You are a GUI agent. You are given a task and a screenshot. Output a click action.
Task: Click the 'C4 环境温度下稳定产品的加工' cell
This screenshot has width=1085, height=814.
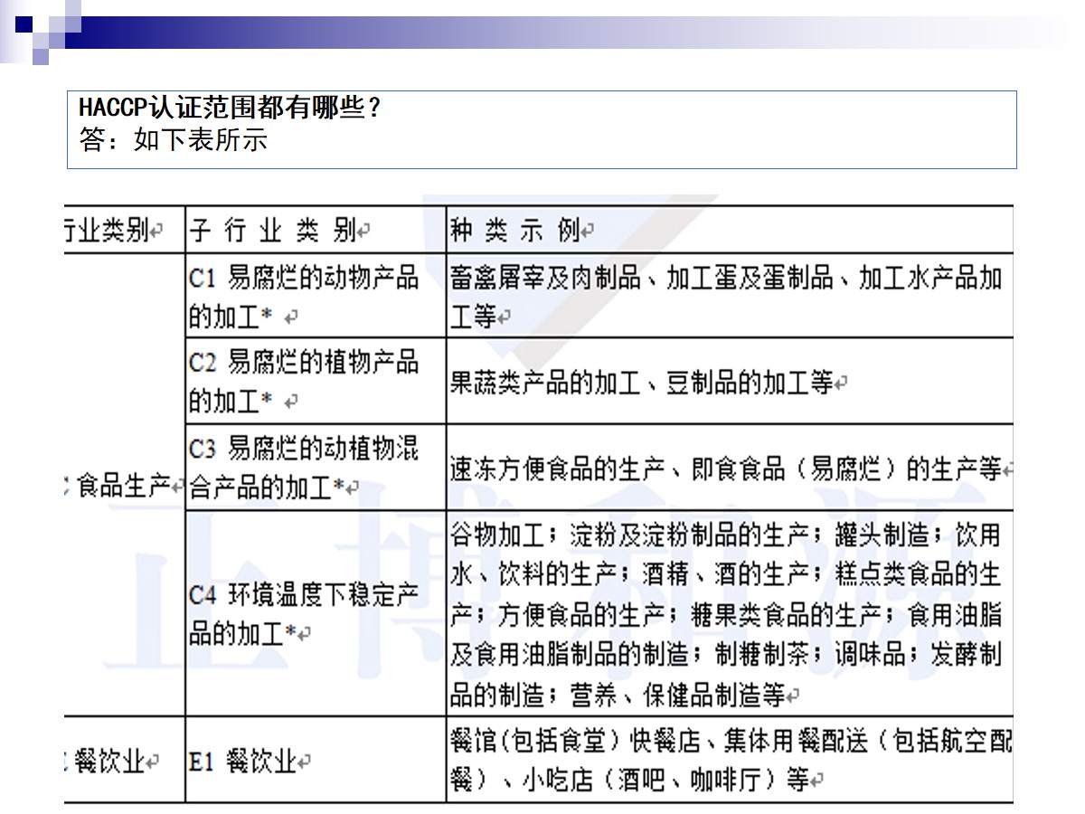[304, 614]
